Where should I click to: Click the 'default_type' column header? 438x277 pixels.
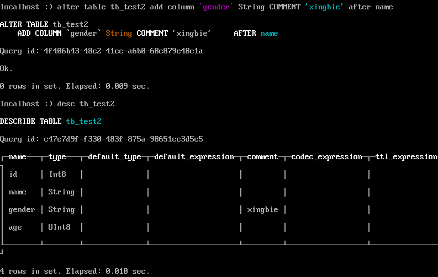point(114,157)
